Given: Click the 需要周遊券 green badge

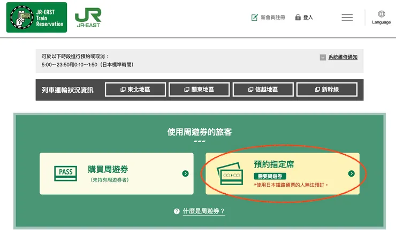Looking at the screenshot, I should tap(270, 176).
